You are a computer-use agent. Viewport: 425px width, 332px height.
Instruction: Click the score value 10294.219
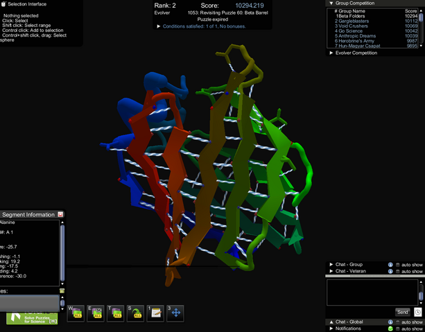(250, 6)
